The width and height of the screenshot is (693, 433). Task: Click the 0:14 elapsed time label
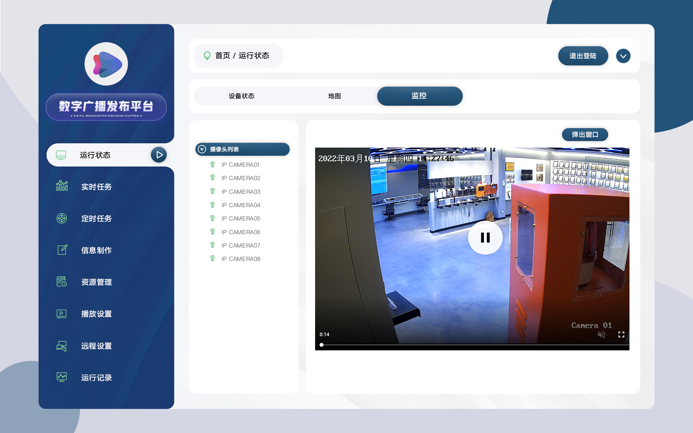click(x=324, y=334)
